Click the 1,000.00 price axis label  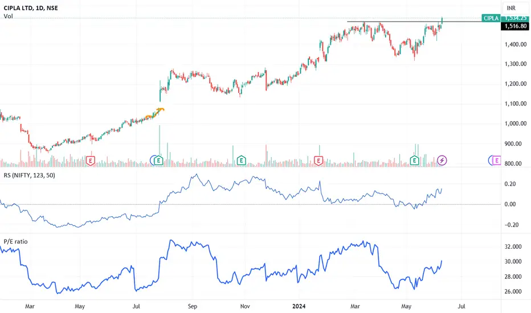516,124
